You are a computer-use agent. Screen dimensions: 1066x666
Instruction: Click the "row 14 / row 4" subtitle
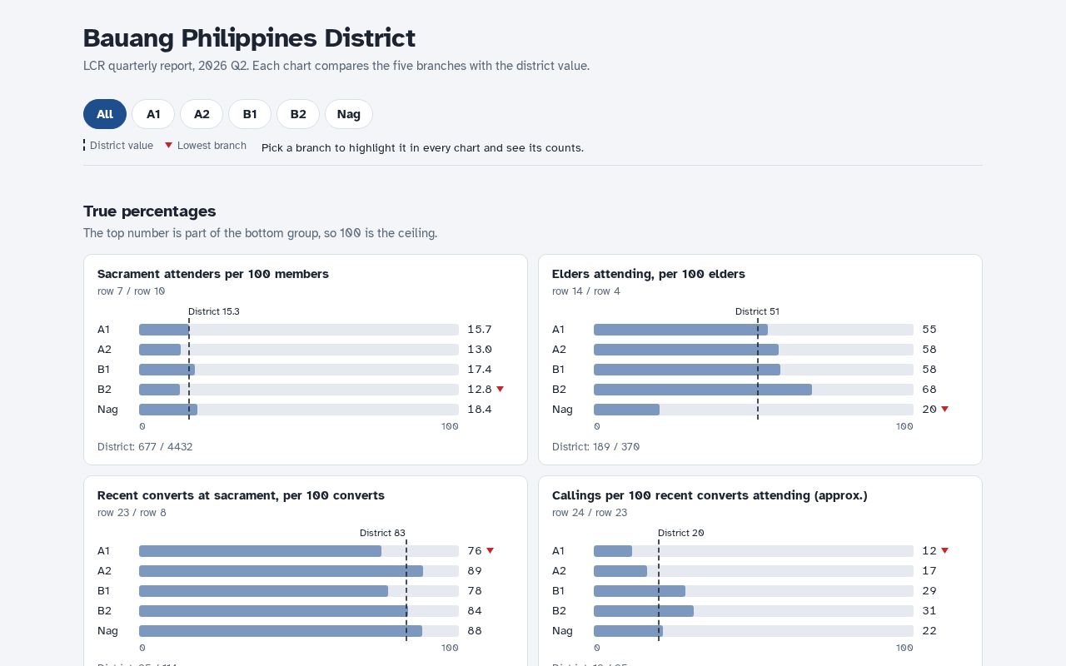tap(586, 291)
